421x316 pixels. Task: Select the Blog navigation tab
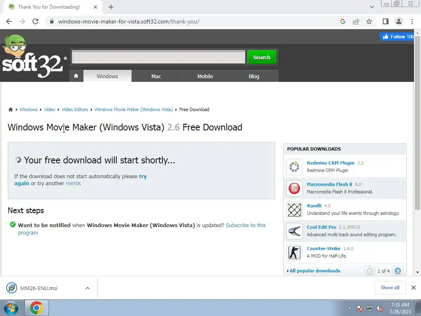tap(254, 76)
